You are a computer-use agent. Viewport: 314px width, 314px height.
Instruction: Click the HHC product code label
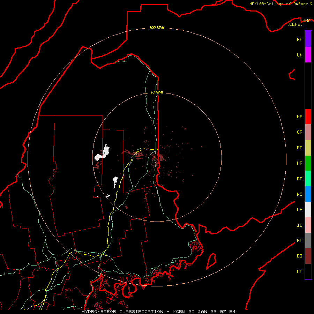tap(306, 21)
